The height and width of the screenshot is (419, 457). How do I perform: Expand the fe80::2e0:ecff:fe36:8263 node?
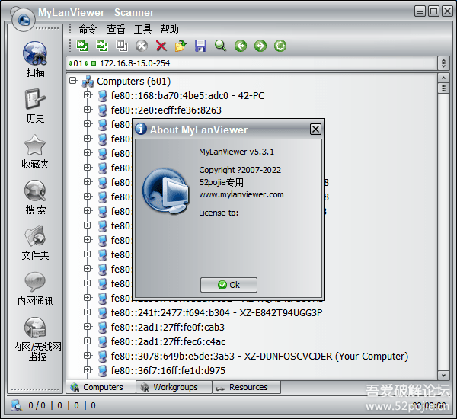point(87,110)
